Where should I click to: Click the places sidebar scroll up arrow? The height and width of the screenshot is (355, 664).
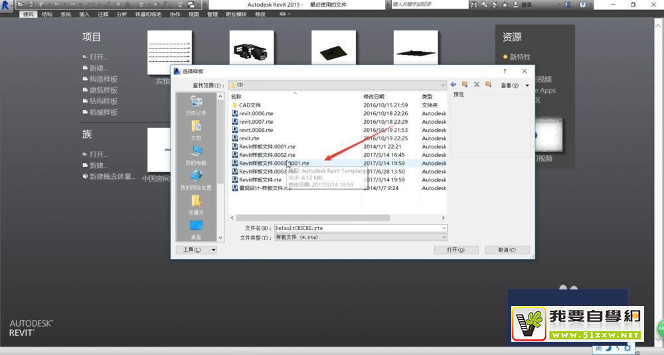click(x=220, y=96)
